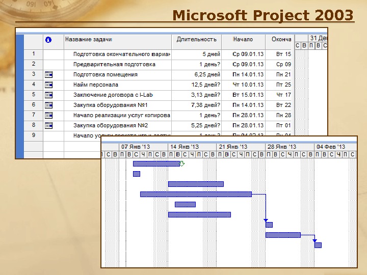Select row number 1 header
Screen dimensions: 367x275
coord(34,54)
